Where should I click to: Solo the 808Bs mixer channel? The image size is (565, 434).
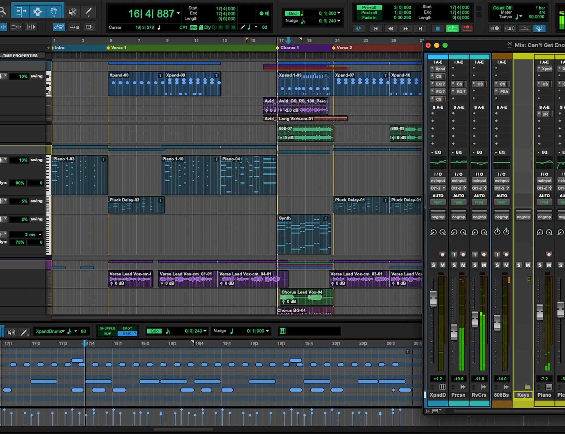pyautogui.click(x=497, y=265)
